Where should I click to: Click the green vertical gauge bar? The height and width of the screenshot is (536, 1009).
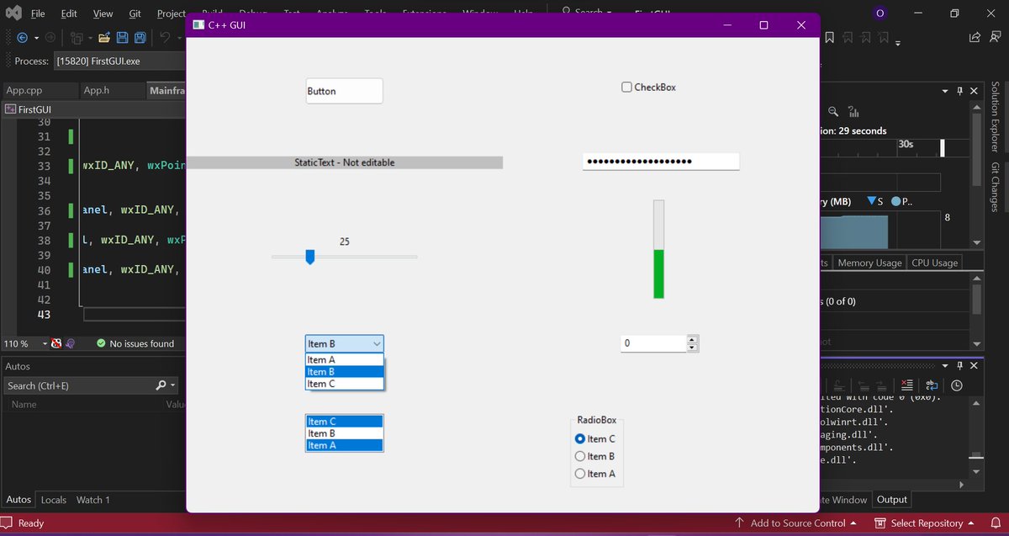click(659, 249)
